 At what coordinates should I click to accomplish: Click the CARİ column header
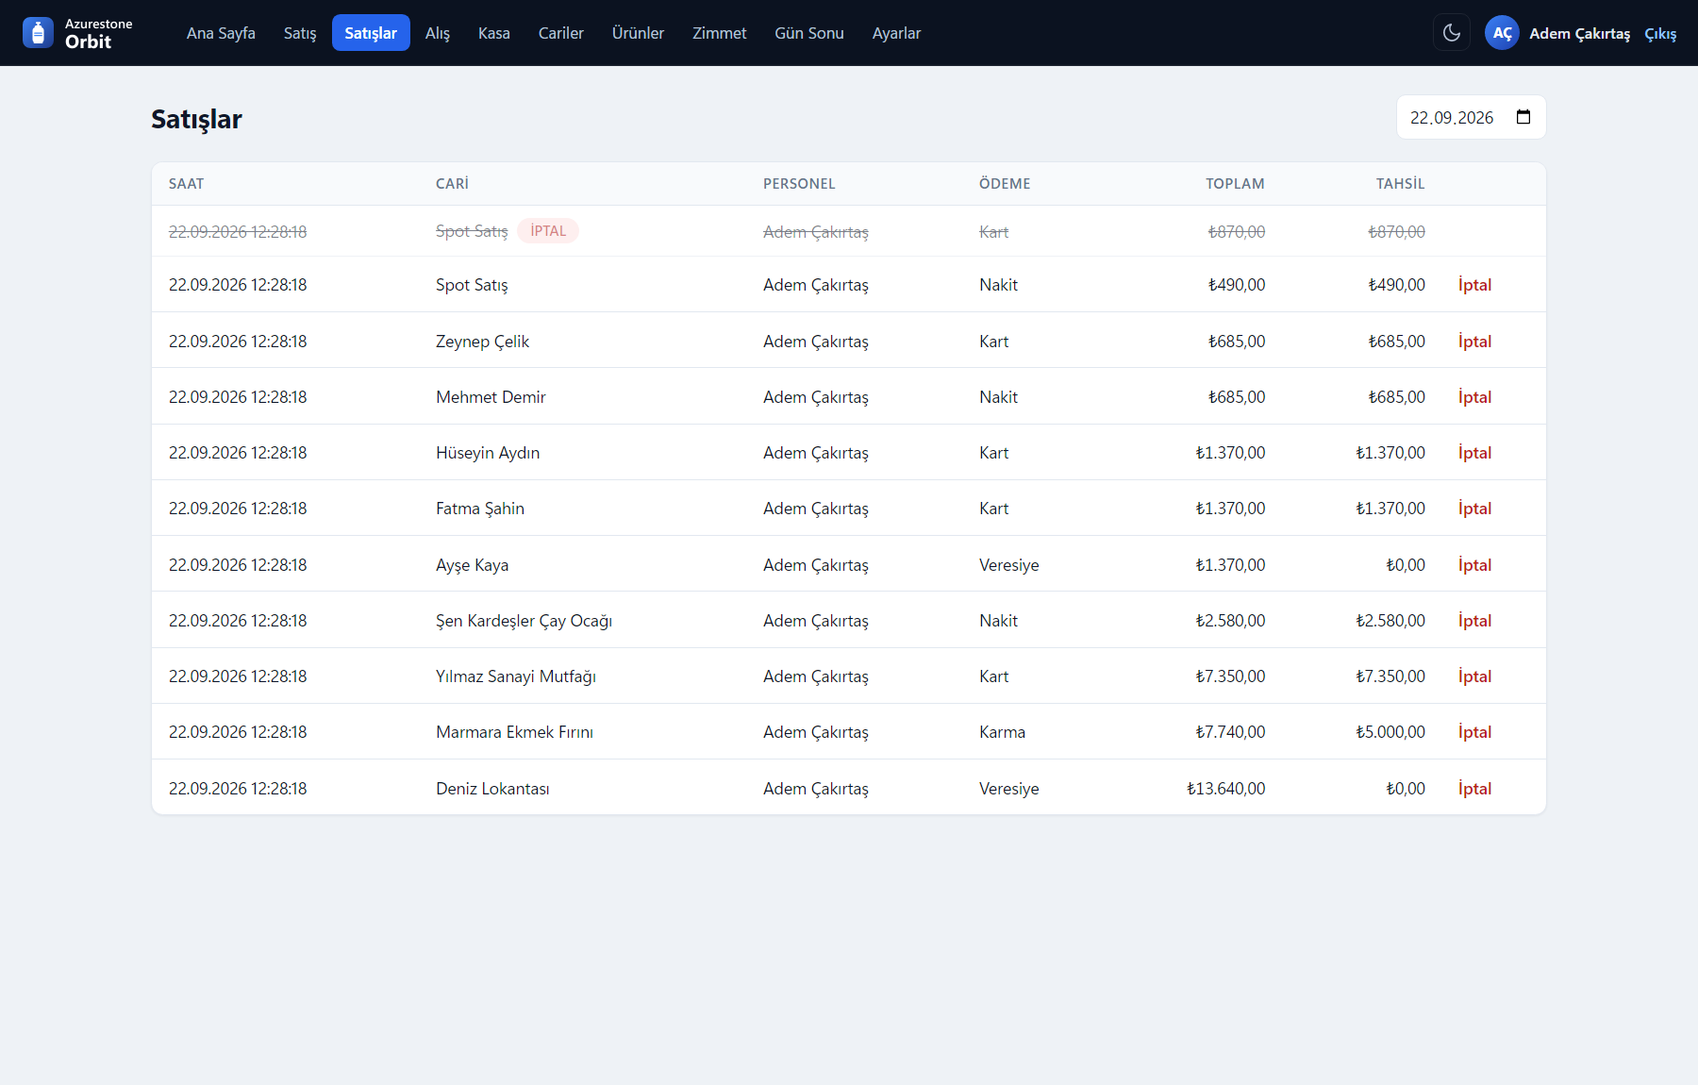452,184
